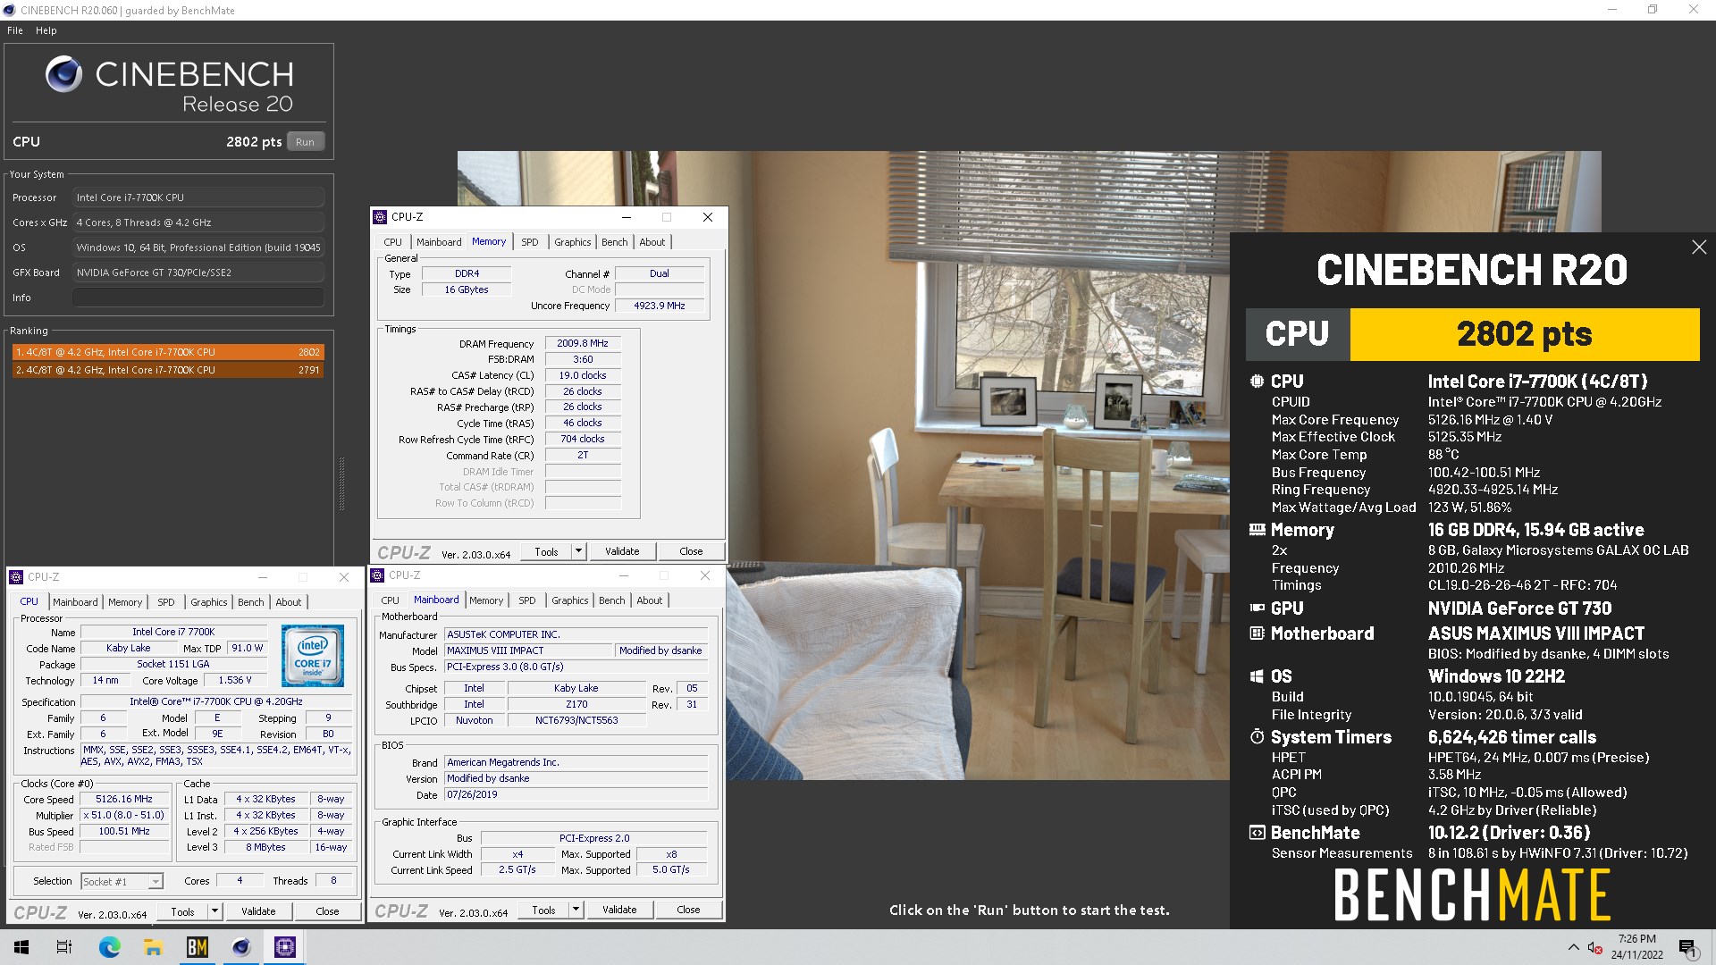
Task: Click the Cinebench panel resize grip handle
Action: (341, 483)
